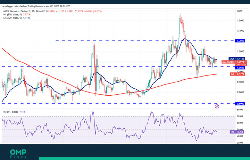Click the EMA 1.1186 price tag
250x160 pixels.
(x=237, y=59)
